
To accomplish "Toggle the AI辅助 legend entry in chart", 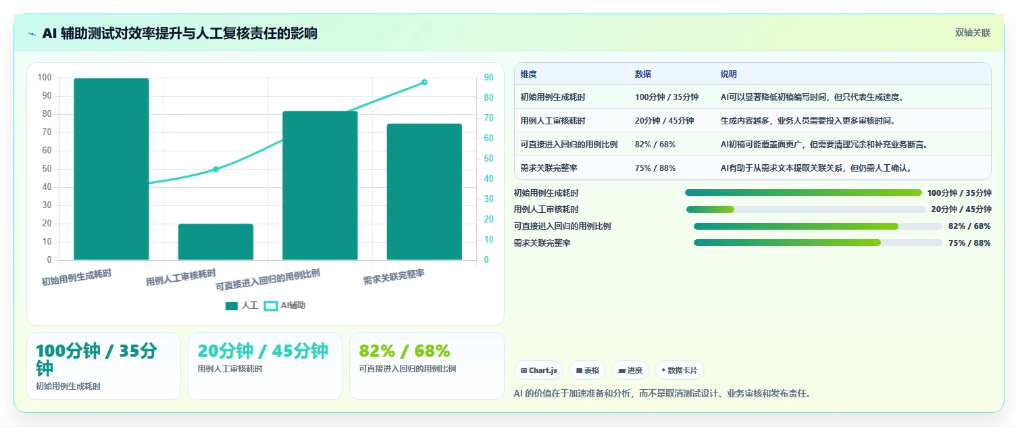I will 284,305.
